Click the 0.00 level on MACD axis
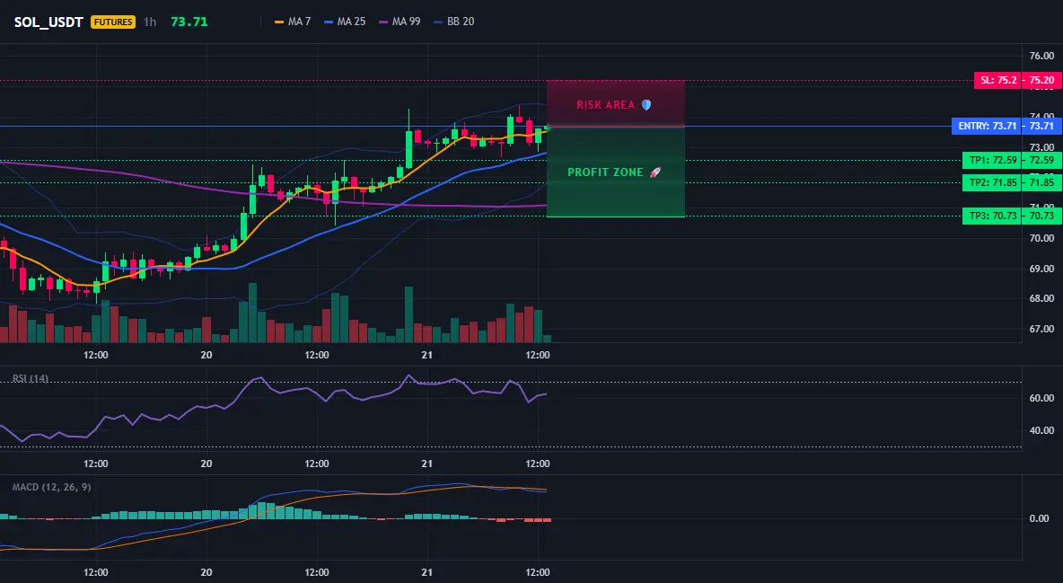The height and width of the screenshot is (583, 1063). [x=1040, y=517]
